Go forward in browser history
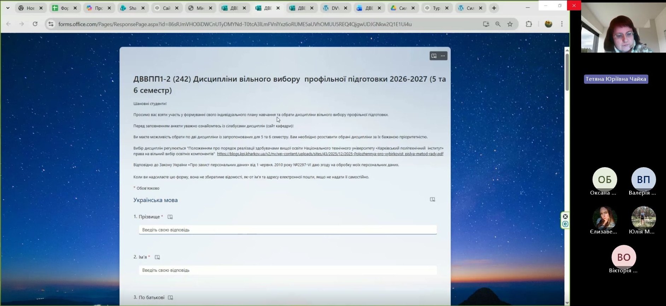This screenshot has width=666, height=306. (22, 24)
